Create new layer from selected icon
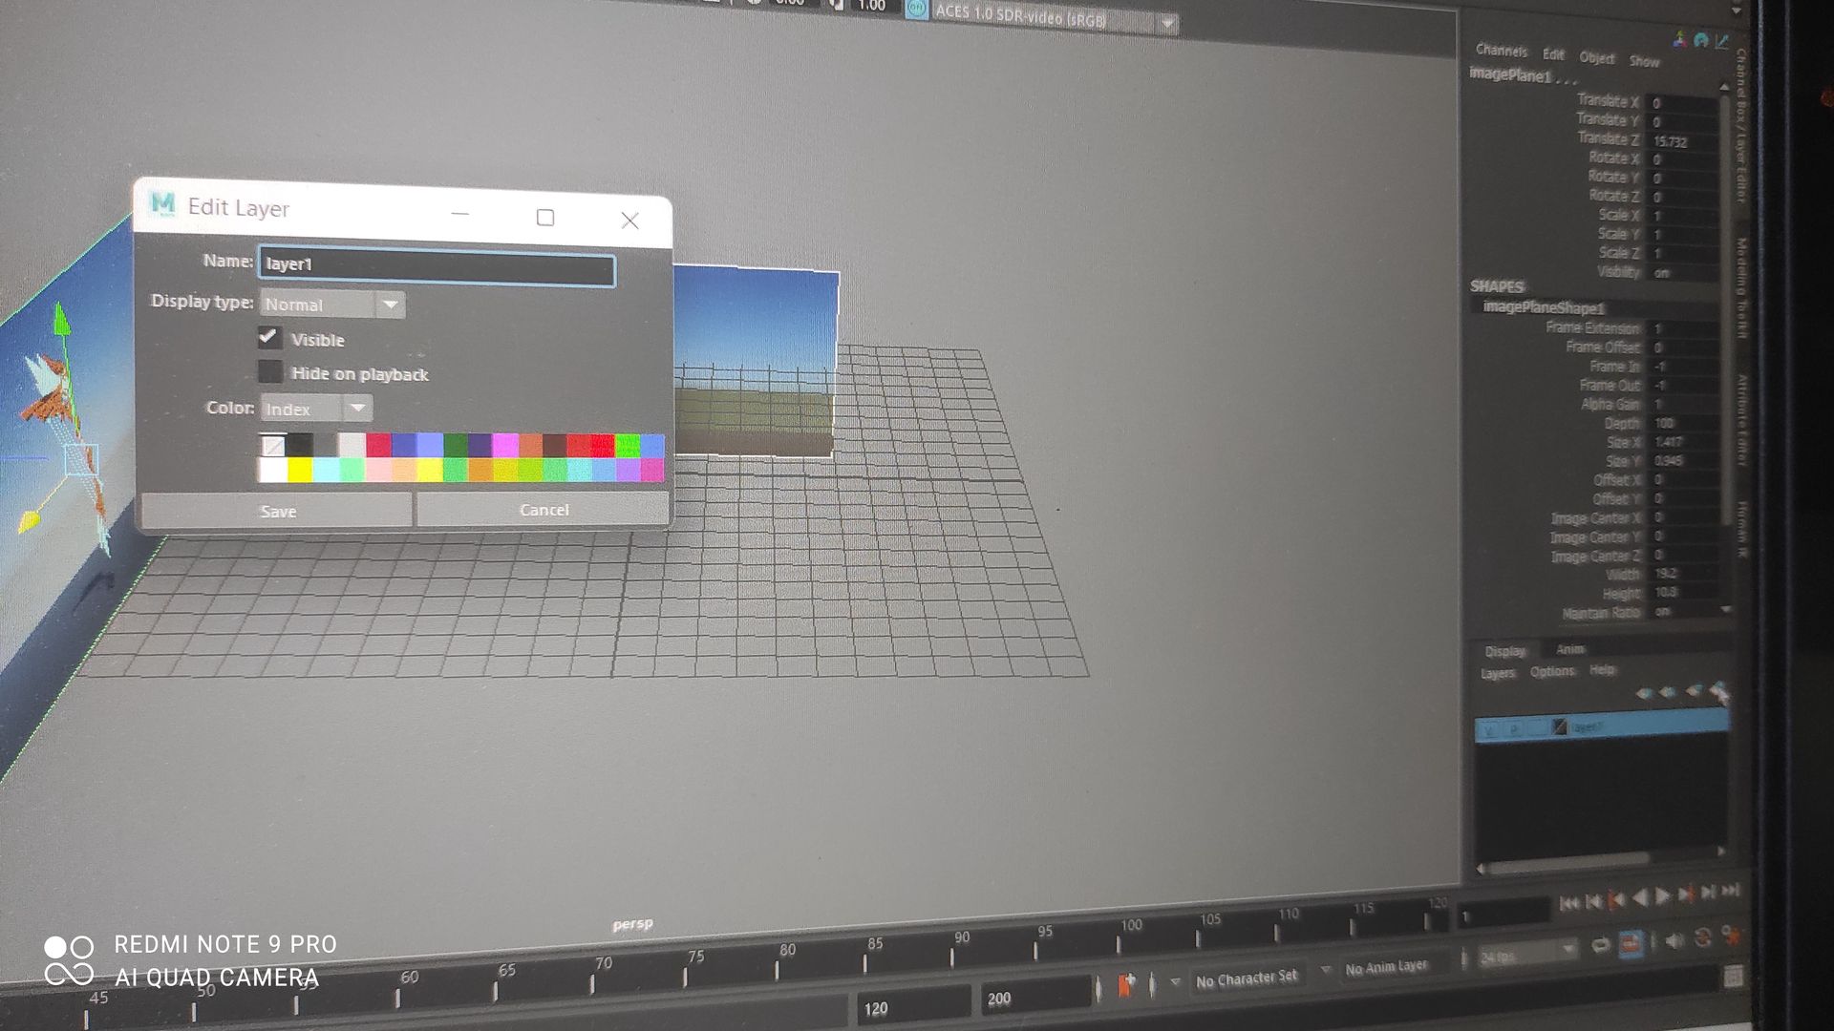 tap(1718, 691)
